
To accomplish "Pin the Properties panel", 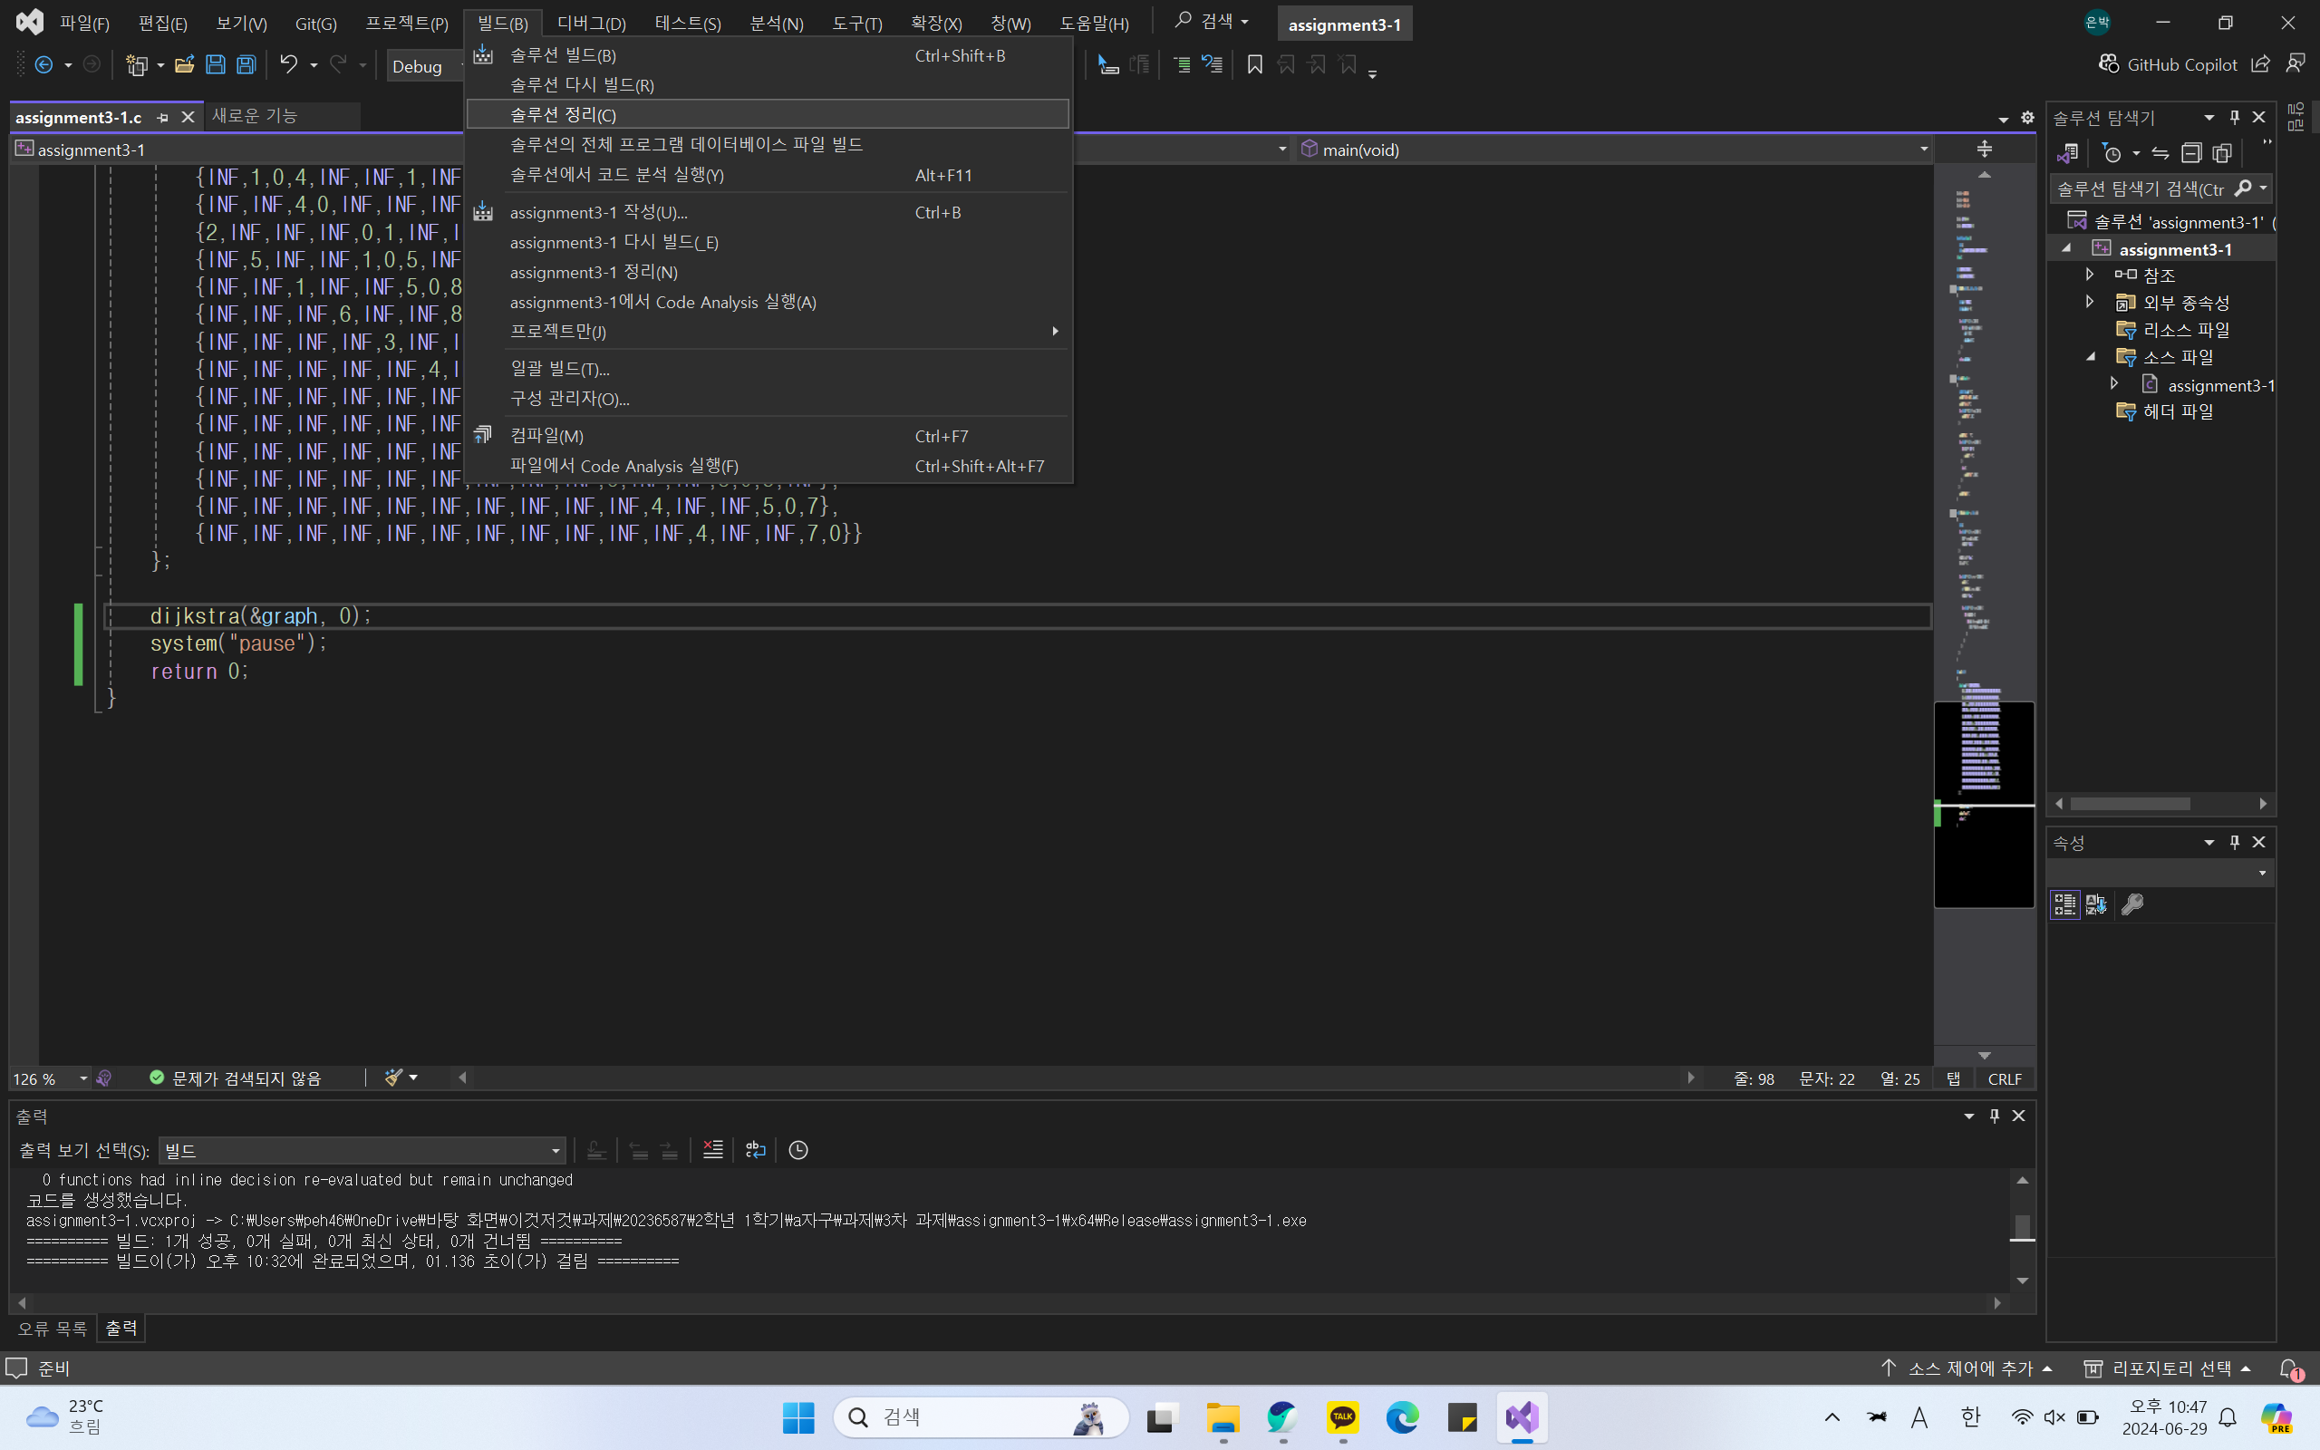I will [2234, 842].
